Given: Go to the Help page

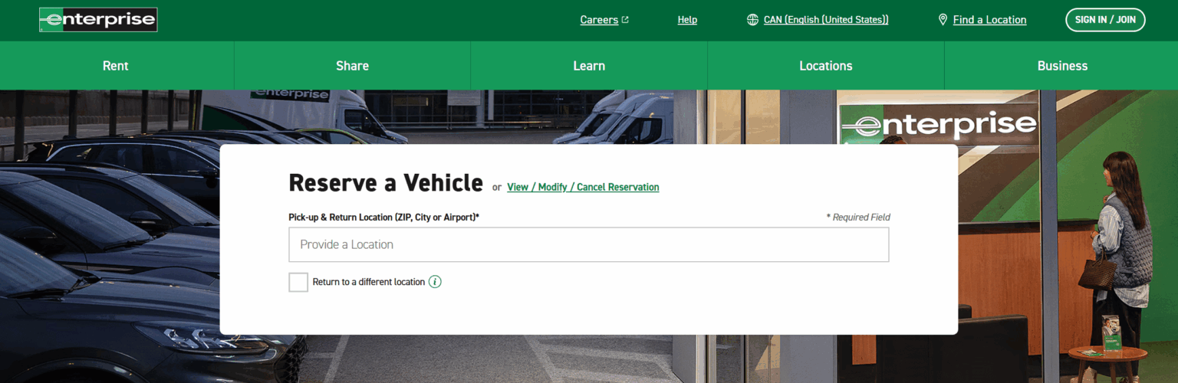Looking at the screenshot, I should click(687, 20).
